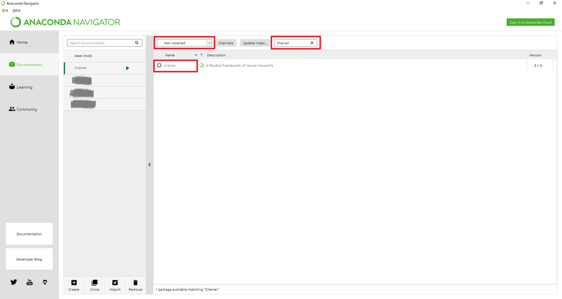The image size is (562, 299).
Task: Click the Channels button
Action: click(x=226, y=43)
